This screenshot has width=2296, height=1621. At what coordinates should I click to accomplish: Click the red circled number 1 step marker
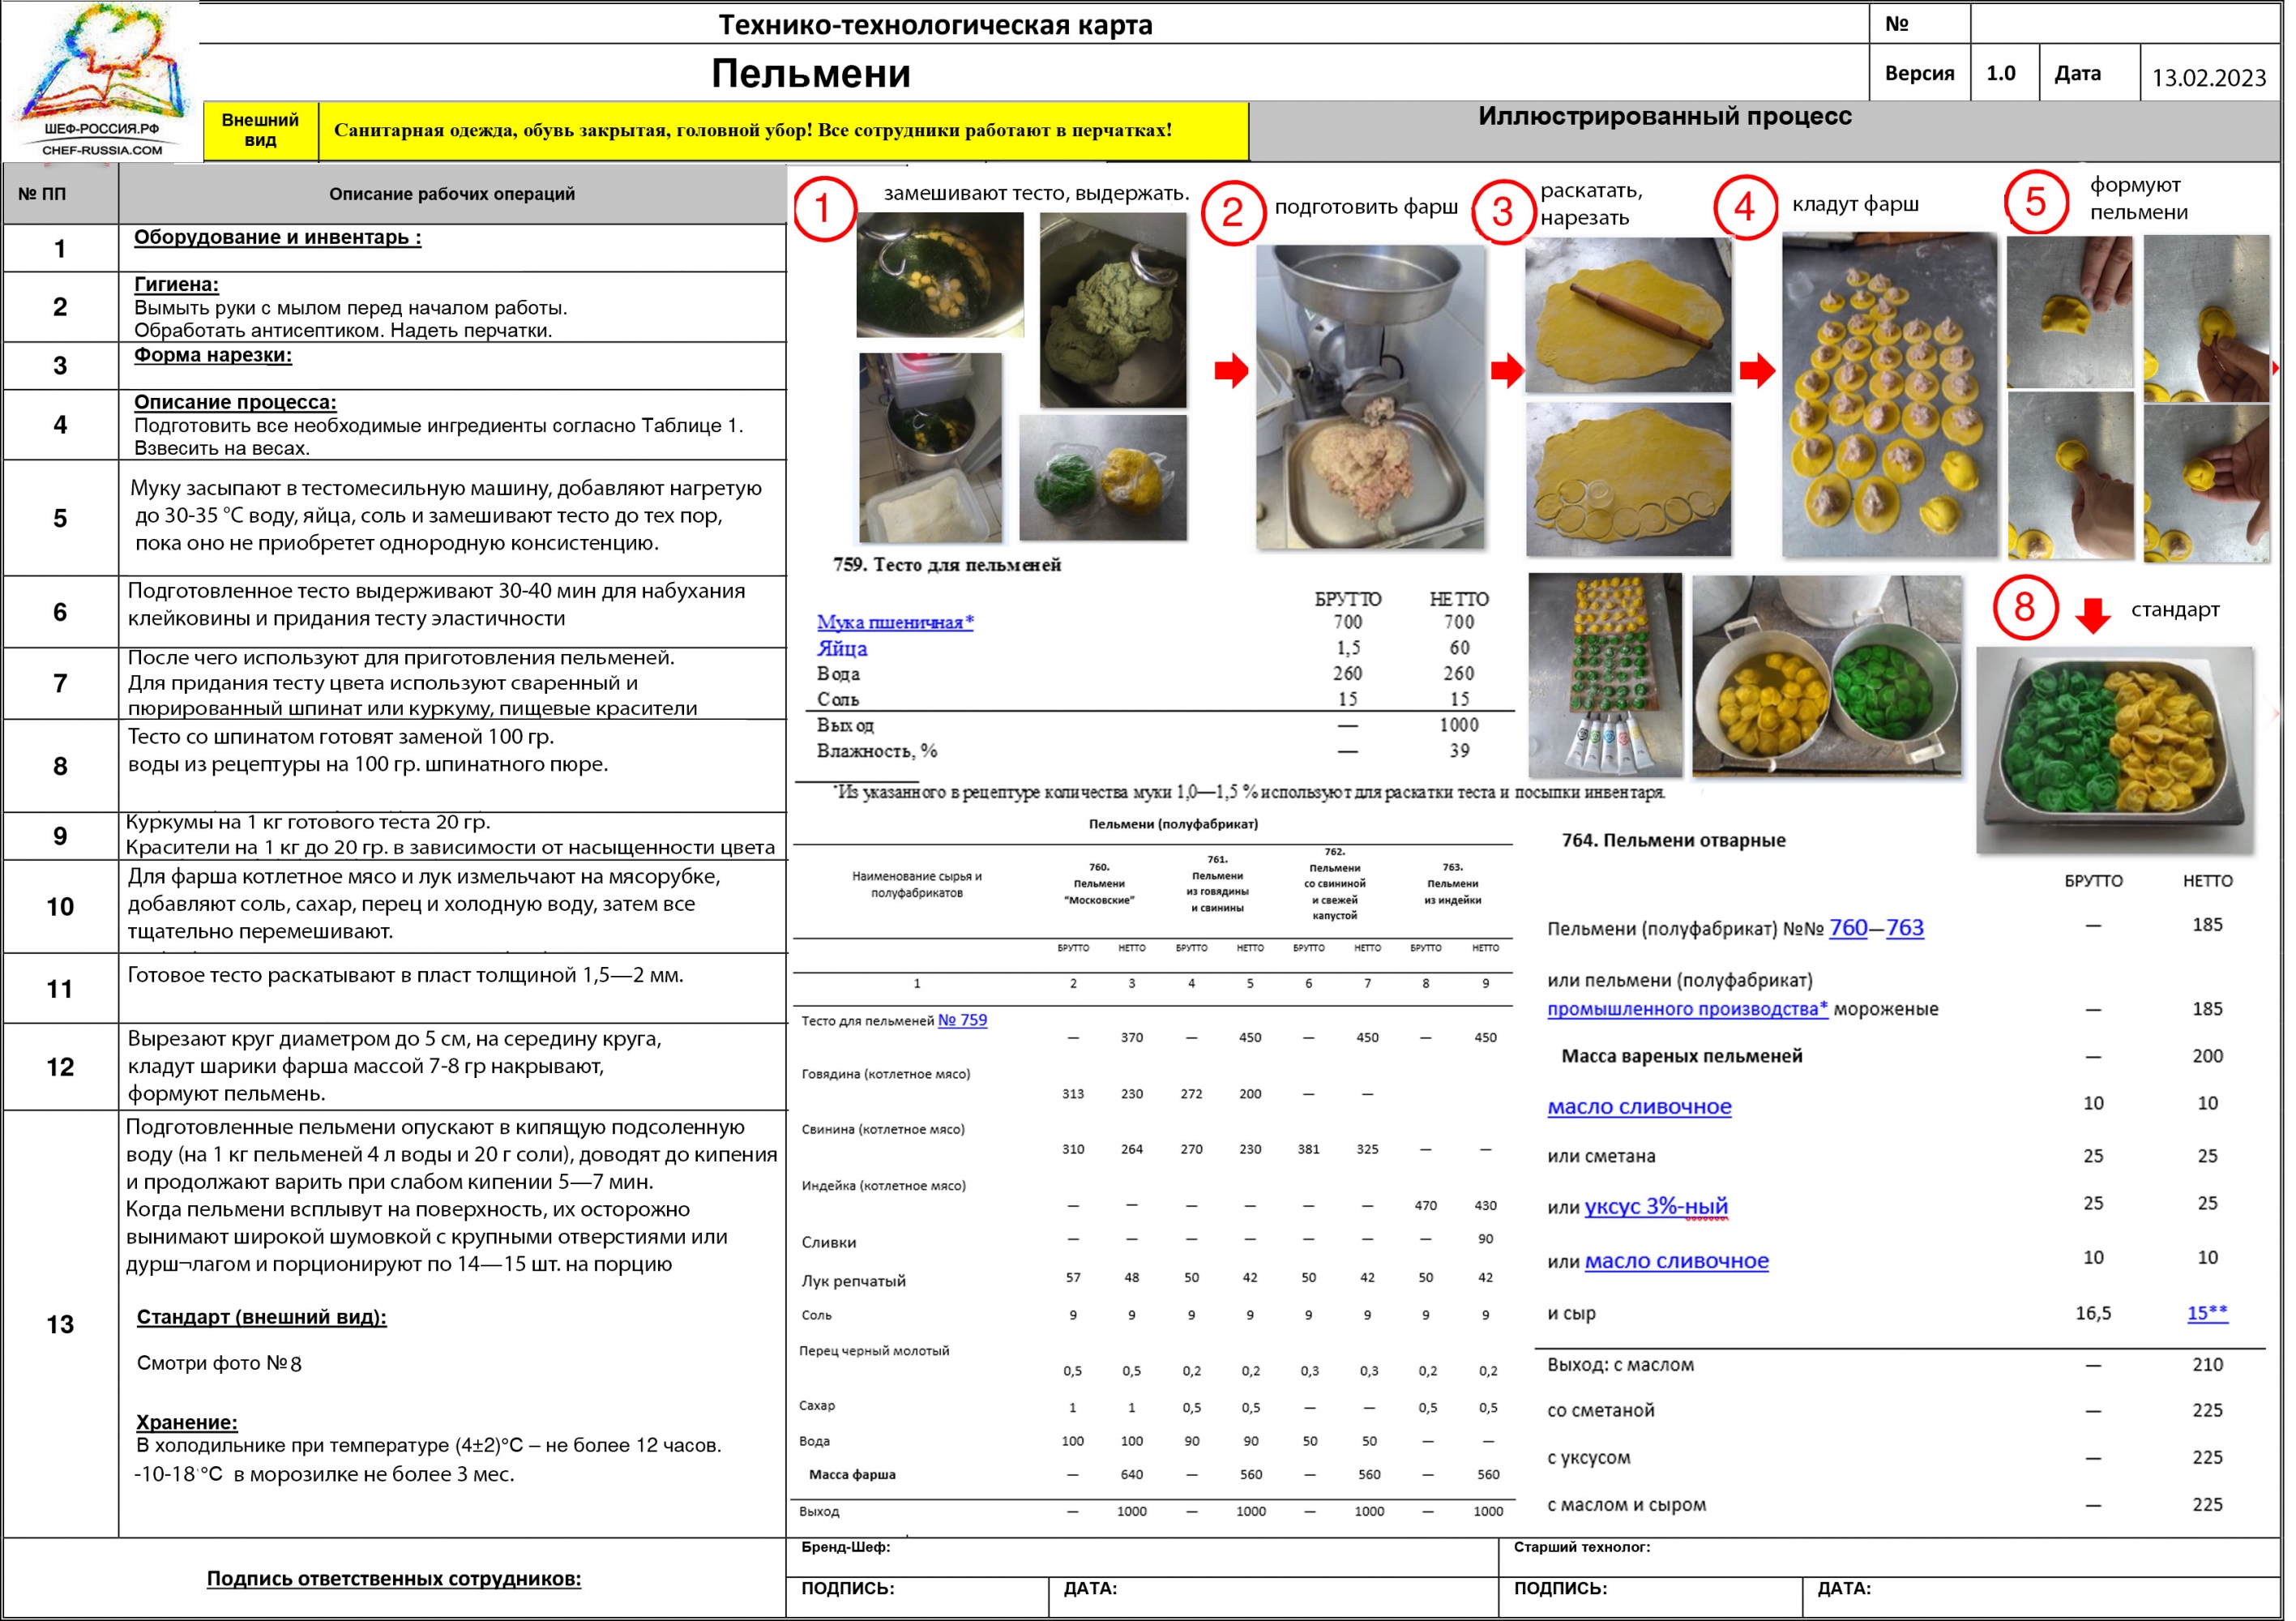[825, 209]
